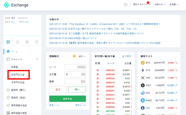The image size is (186, 115).
Task: Click the SAND price 59.774円
Action: [160, 101]
